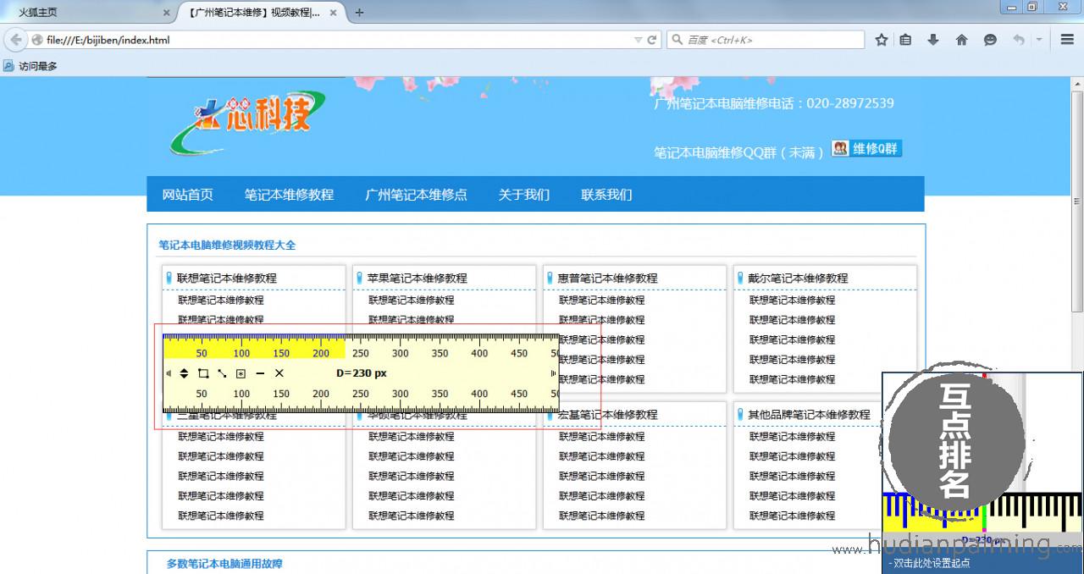The width and height of the screenshot is (1084, 574).
Task: Open the bookmarks list icon
Action: (x=905, y=40)
